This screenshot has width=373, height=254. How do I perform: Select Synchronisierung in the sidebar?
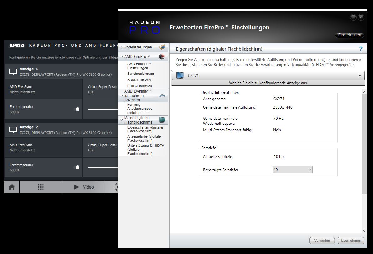pyautogui.click(x=141, y=74)
